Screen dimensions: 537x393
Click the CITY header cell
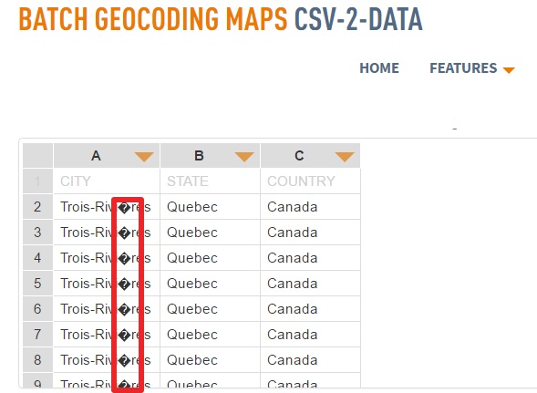[x=107, y=181]
